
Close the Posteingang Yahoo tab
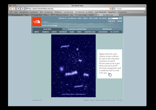pos(10,15)
